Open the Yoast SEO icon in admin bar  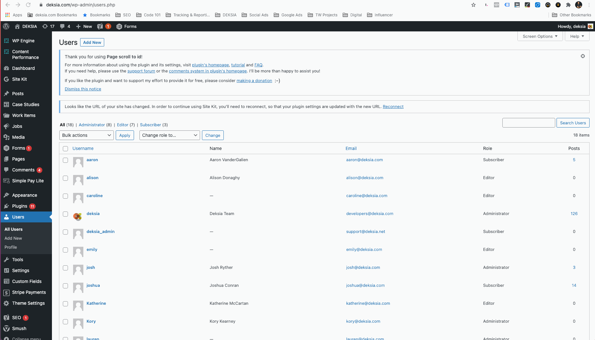point(100,26)
